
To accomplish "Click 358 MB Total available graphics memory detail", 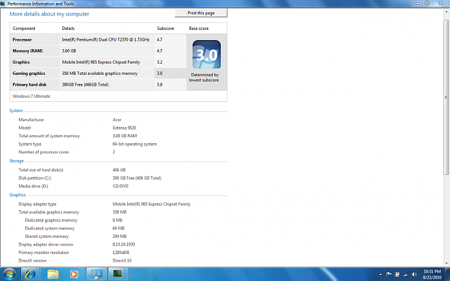I will (x=100, y=73).
